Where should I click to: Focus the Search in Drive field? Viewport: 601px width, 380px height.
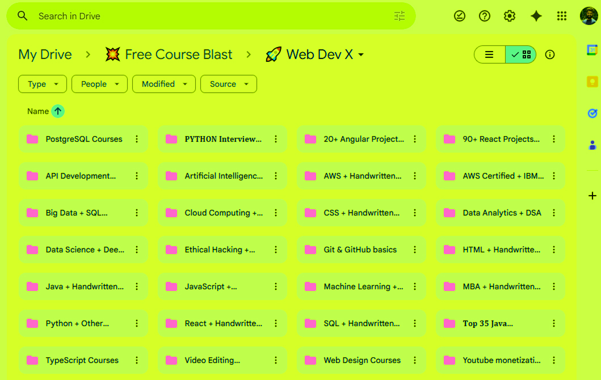pyautogui.click(x=211, y=16)
